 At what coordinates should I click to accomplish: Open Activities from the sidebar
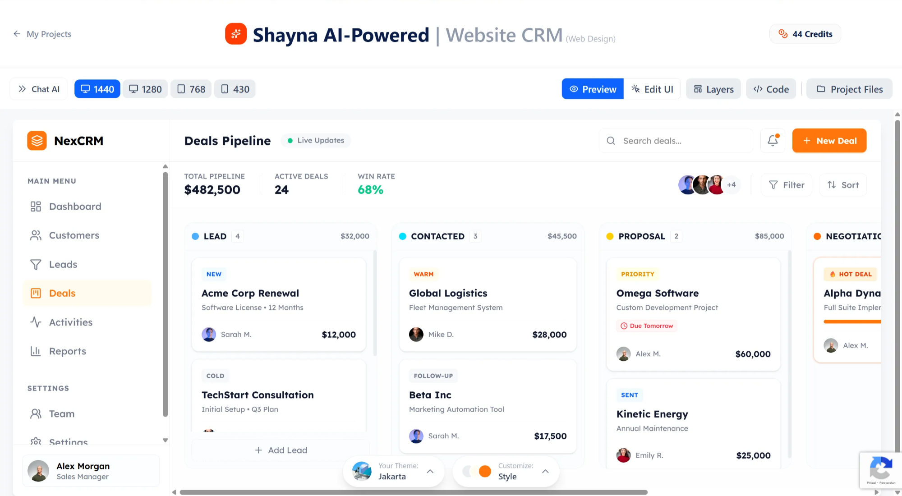tap(71, 322)
